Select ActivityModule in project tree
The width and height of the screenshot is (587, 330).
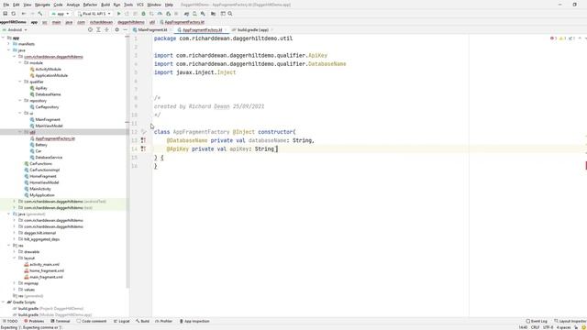48,70
